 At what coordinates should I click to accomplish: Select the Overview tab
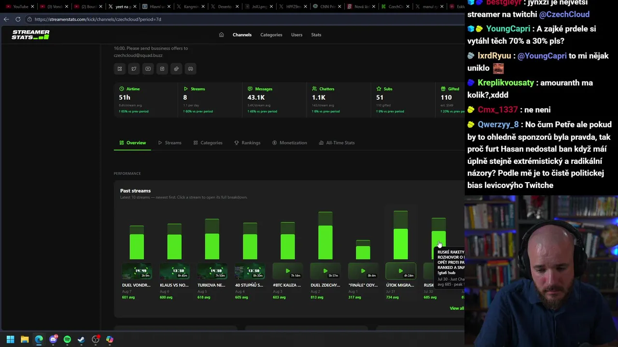[x=132, y=143]
